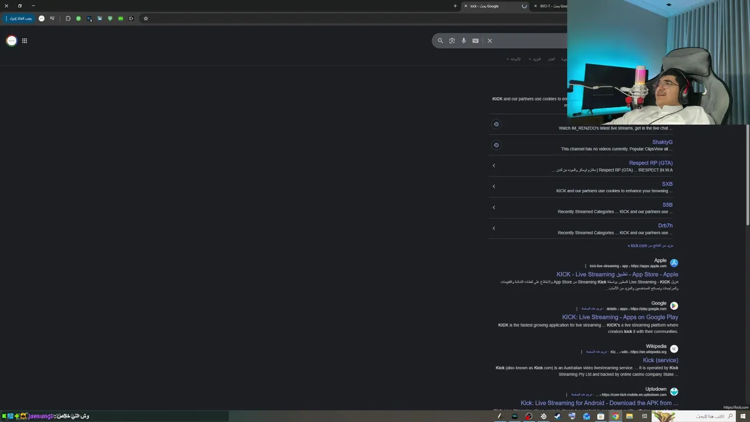This screenshot has height=422, width=750.
Task: Open the Chrome profile avatar in toolbar
Action: click(x=42, y=18)
